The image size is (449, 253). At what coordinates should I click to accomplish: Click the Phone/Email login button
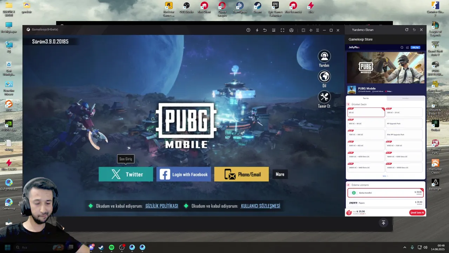241,174
